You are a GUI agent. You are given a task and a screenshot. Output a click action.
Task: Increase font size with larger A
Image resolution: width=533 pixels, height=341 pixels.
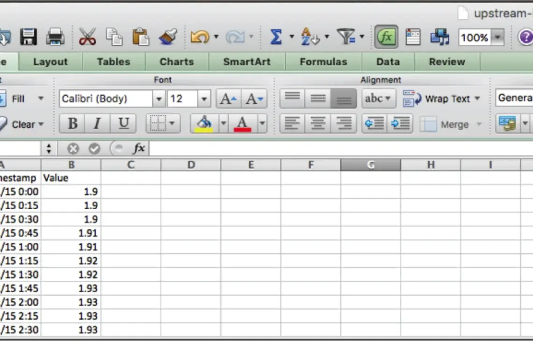[228, 99]
